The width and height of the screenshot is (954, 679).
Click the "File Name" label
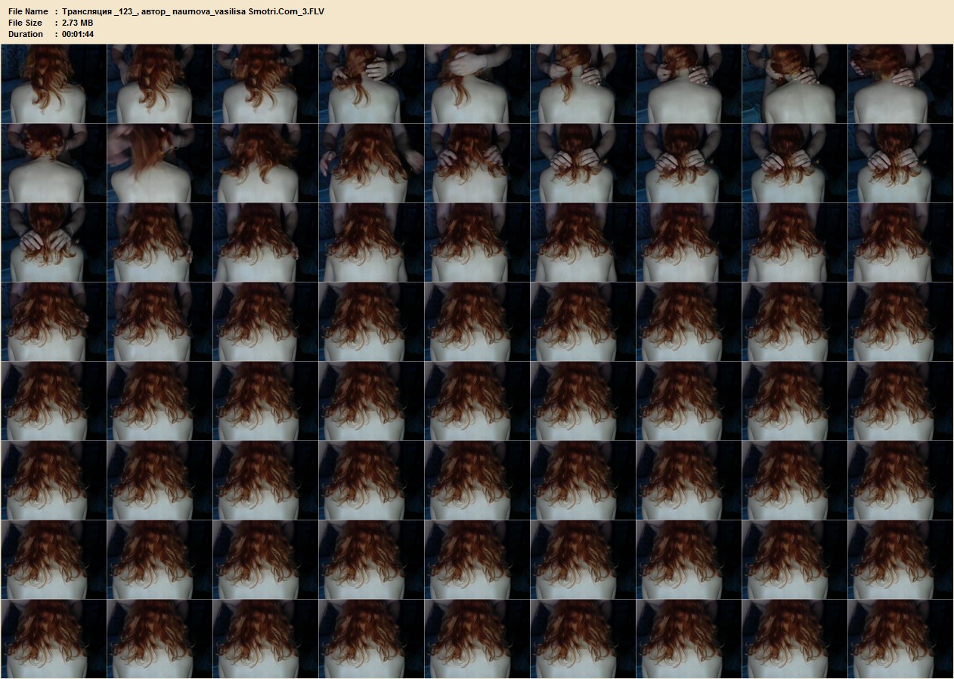(28, 11)
